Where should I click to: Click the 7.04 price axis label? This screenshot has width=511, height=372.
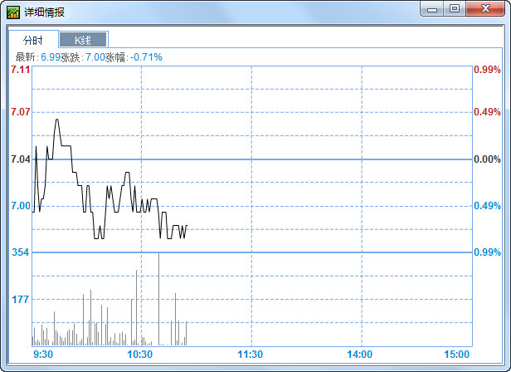[20, 159]
